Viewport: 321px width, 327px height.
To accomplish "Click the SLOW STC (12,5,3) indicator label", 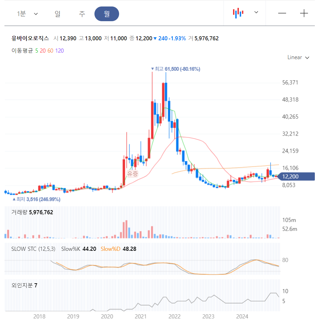I will 33,249.
